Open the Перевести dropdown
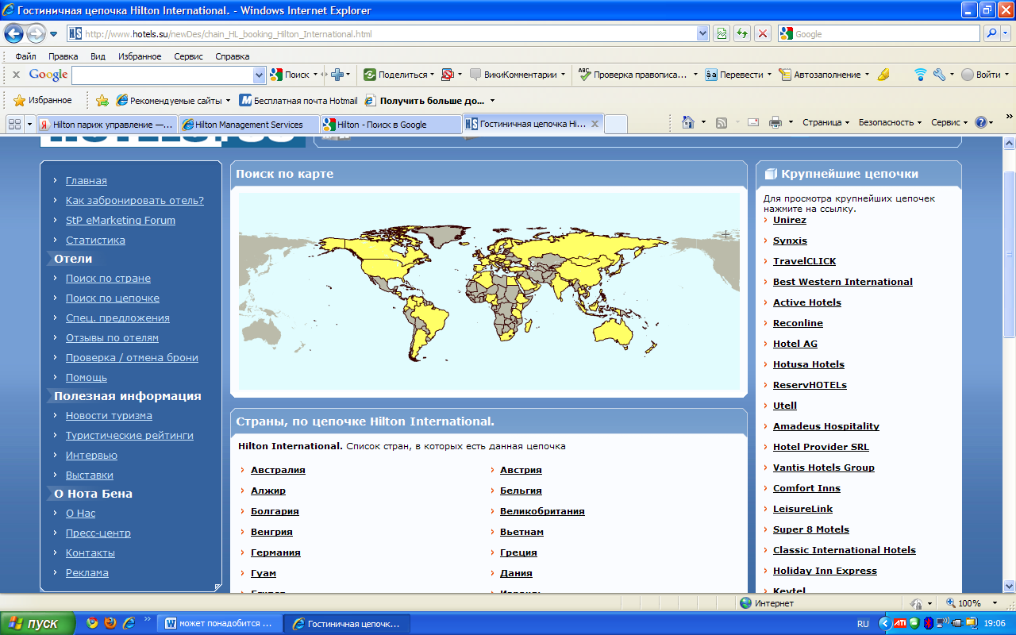Image resolution: width=1016 pixels, height=635 pixels. 769,75
